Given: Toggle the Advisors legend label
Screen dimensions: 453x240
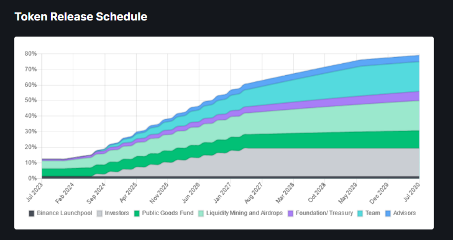Looking at the screenshot, I should [405, 213].
